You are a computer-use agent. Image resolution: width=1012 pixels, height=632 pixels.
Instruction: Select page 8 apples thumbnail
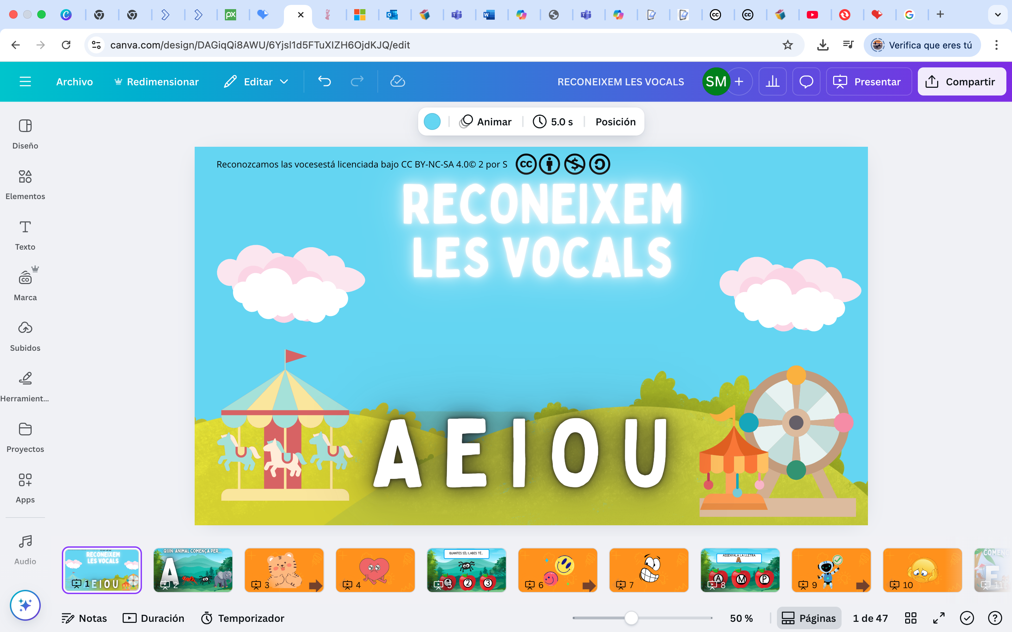(x=740, y=570)
